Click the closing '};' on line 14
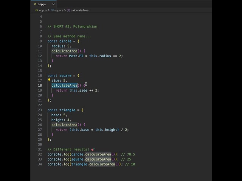242x181 pixels. click(49, 66)
